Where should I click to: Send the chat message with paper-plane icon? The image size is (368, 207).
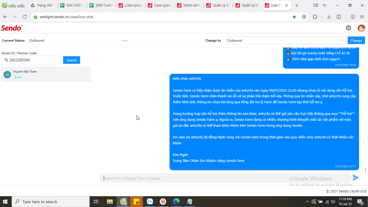(356, 178)
